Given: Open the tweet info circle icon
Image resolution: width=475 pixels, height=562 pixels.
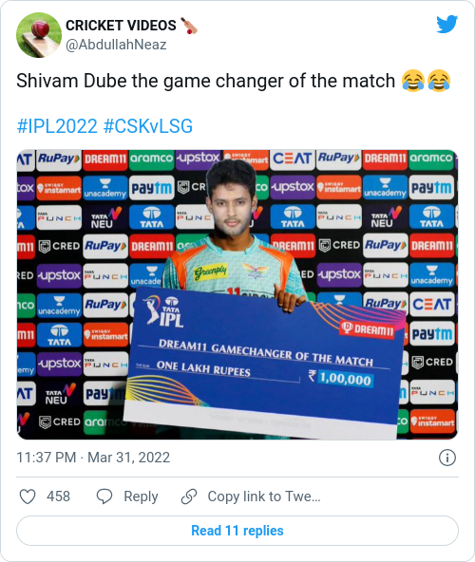Looking at the screenshot, I should [x=447, y=458].
